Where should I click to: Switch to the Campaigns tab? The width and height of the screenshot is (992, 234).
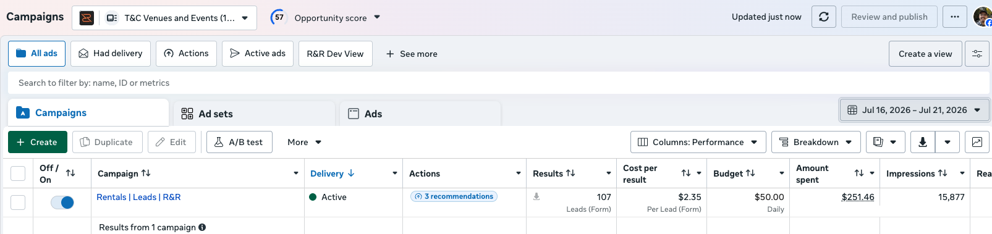(x=88, y=112)
